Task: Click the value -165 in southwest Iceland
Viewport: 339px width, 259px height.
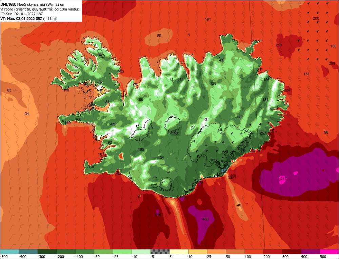Action: 140,150
